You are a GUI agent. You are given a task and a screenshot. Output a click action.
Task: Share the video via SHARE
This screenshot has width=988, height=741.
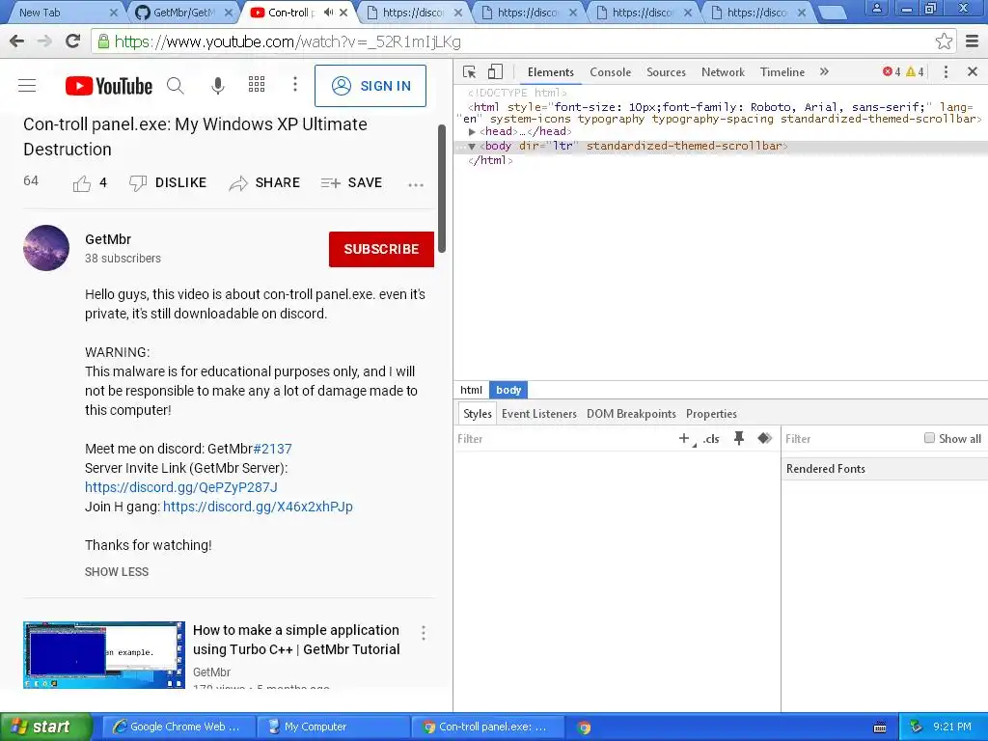pyautogui.click(x=264, y=182)
